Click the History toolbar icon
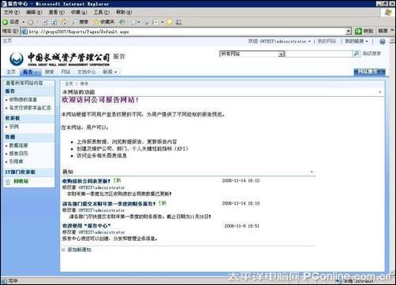 coord(122,22)
